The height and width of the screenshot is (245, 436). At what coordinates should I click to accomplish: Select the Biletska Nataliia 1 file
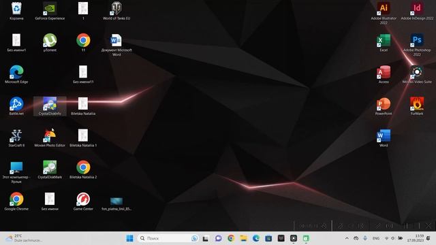click(83, 137)
